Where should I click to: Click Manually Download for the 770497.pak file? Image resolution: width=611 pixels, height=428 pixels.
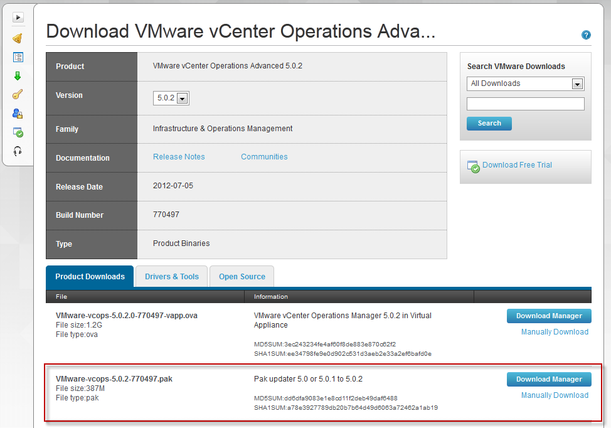click(555, 395)
